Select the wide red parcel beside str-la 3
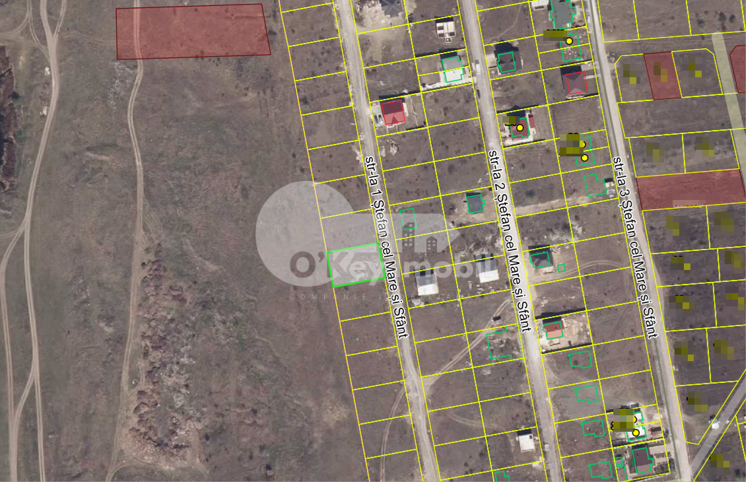Viewport: 746px width, 482px height. pyautogui.click(x=691, y=189)
